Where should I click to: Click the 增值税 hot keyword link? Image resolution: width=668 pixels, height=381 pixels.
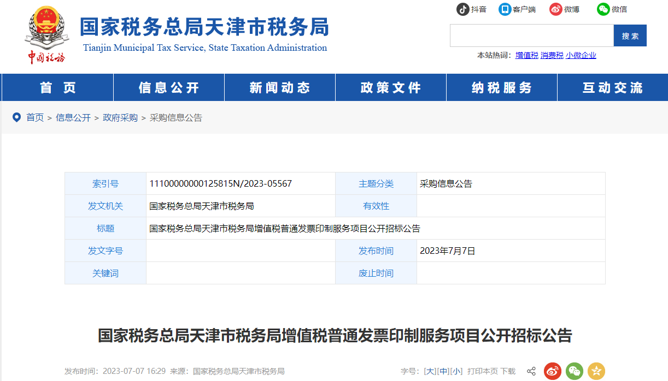tap(526, 55)
